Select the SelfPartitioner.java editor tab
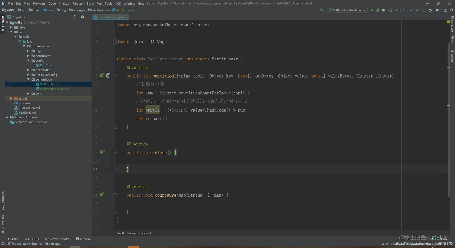 click(x=111, y=17)
